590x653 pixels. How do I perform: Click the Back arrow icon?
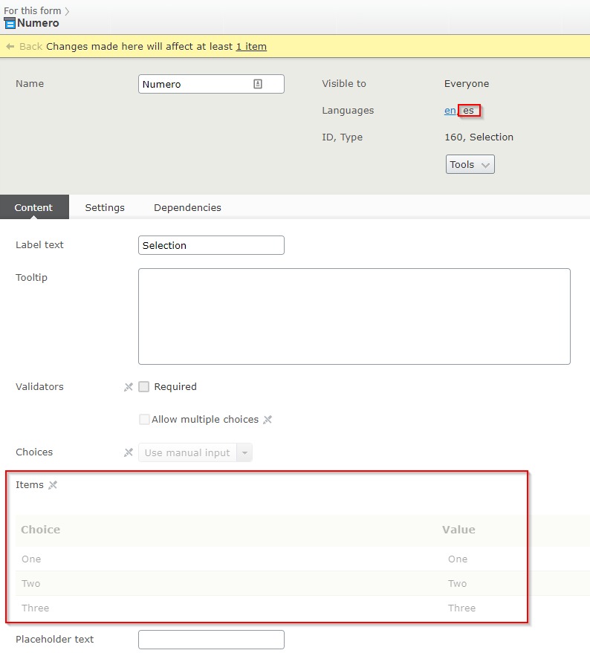pyautogui.click(x=10, y=46)
